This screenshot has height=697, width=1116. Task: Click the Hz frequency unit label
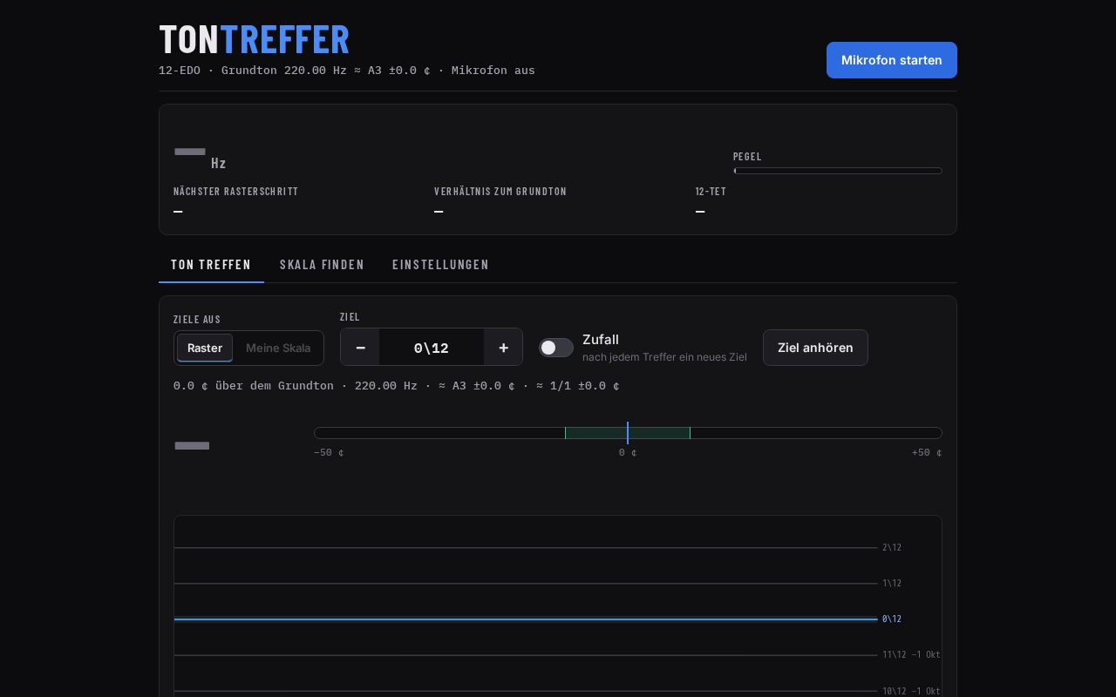[x=219, y=163]
